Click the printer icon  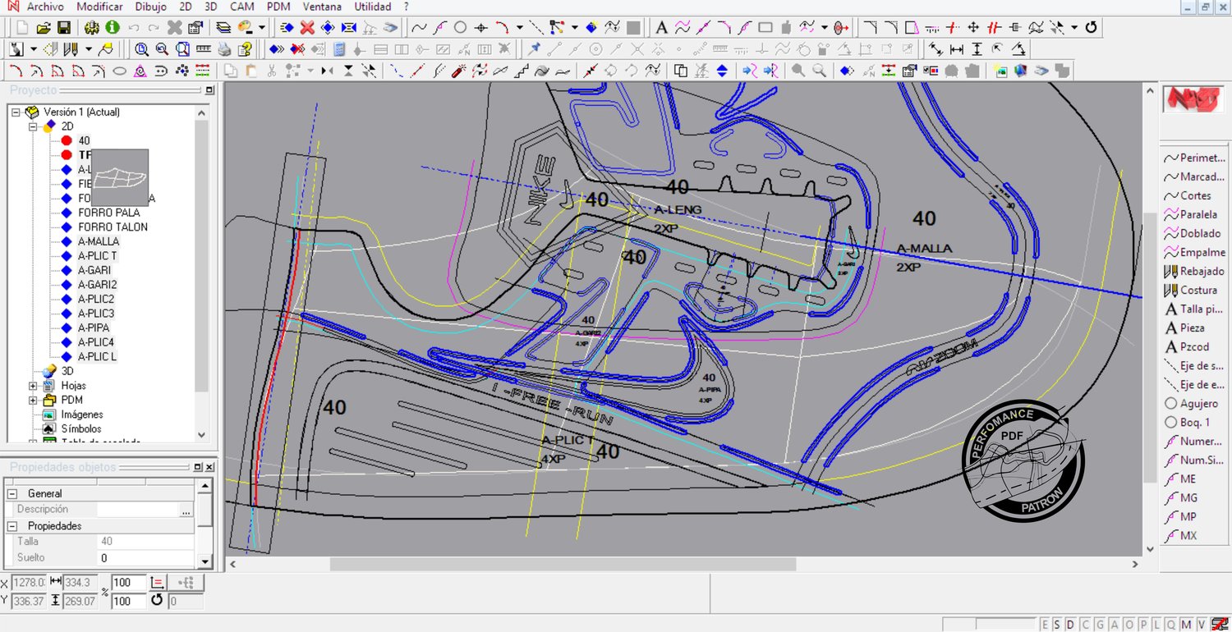tap(224, 49)
